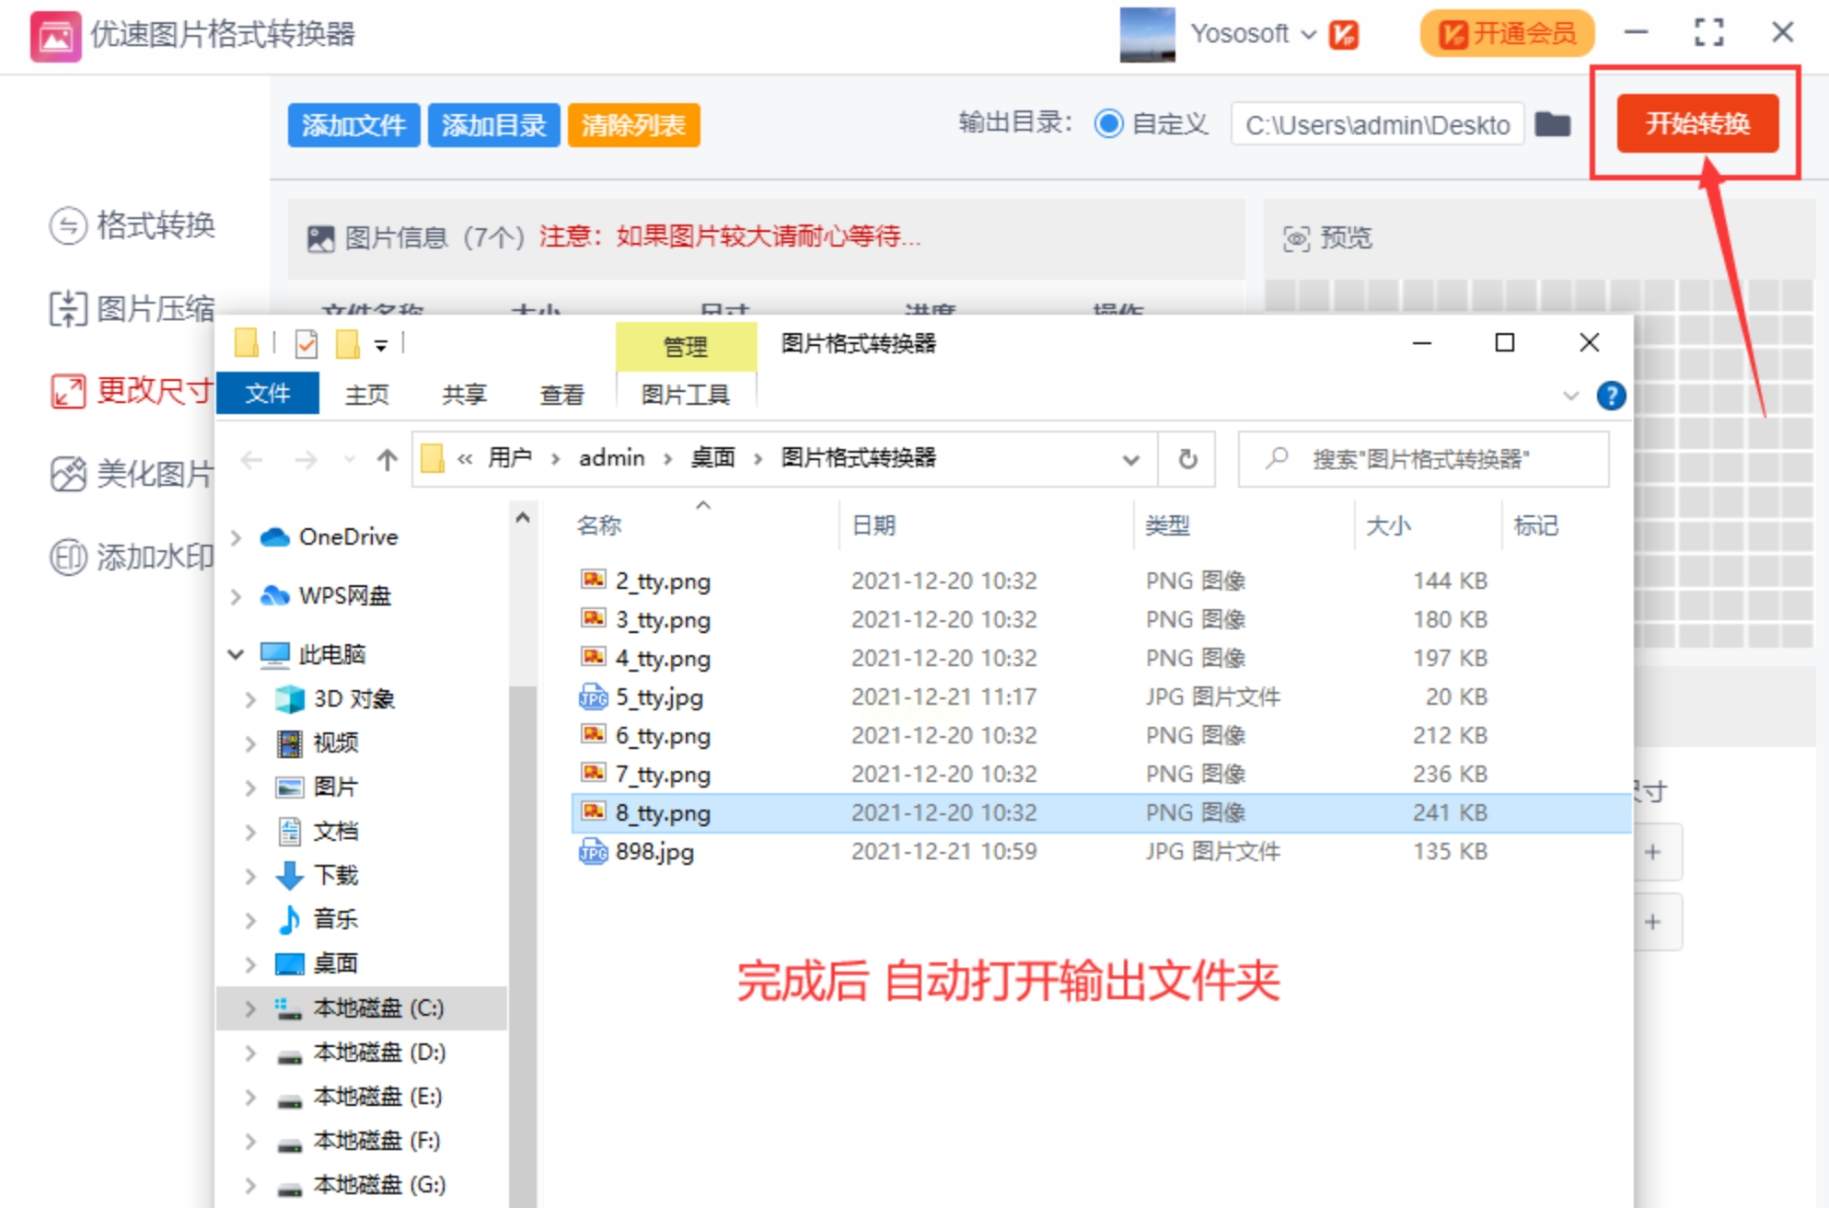Click the 添加文件 button
Viewport: 1829px width, 1208px height.
[x=353, y=124]
